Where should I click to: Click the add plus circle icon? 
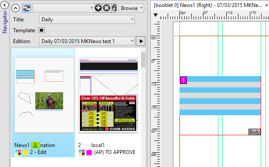tap(98, 8)
